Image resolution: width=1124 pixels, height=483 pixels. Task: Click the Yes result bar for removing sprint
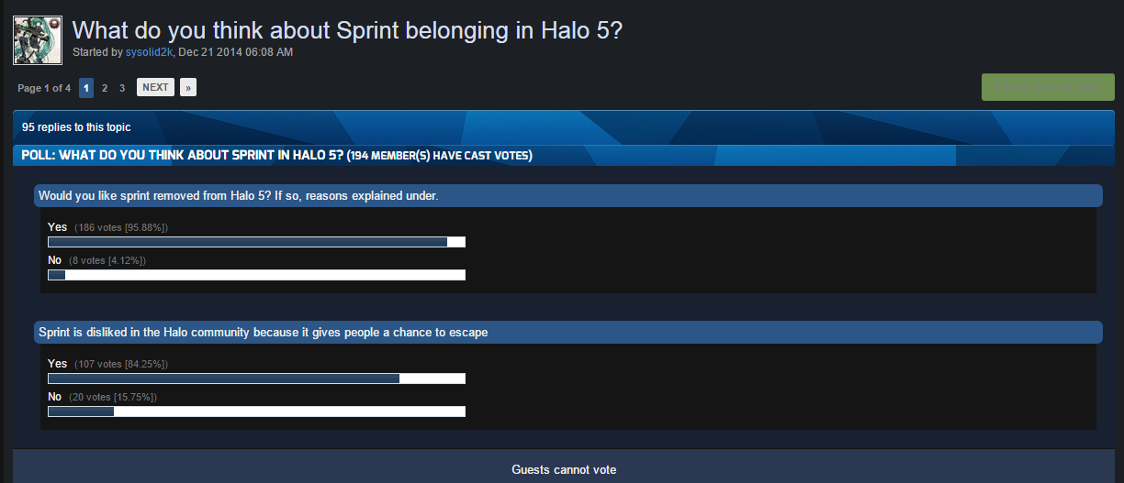[256, 242]
